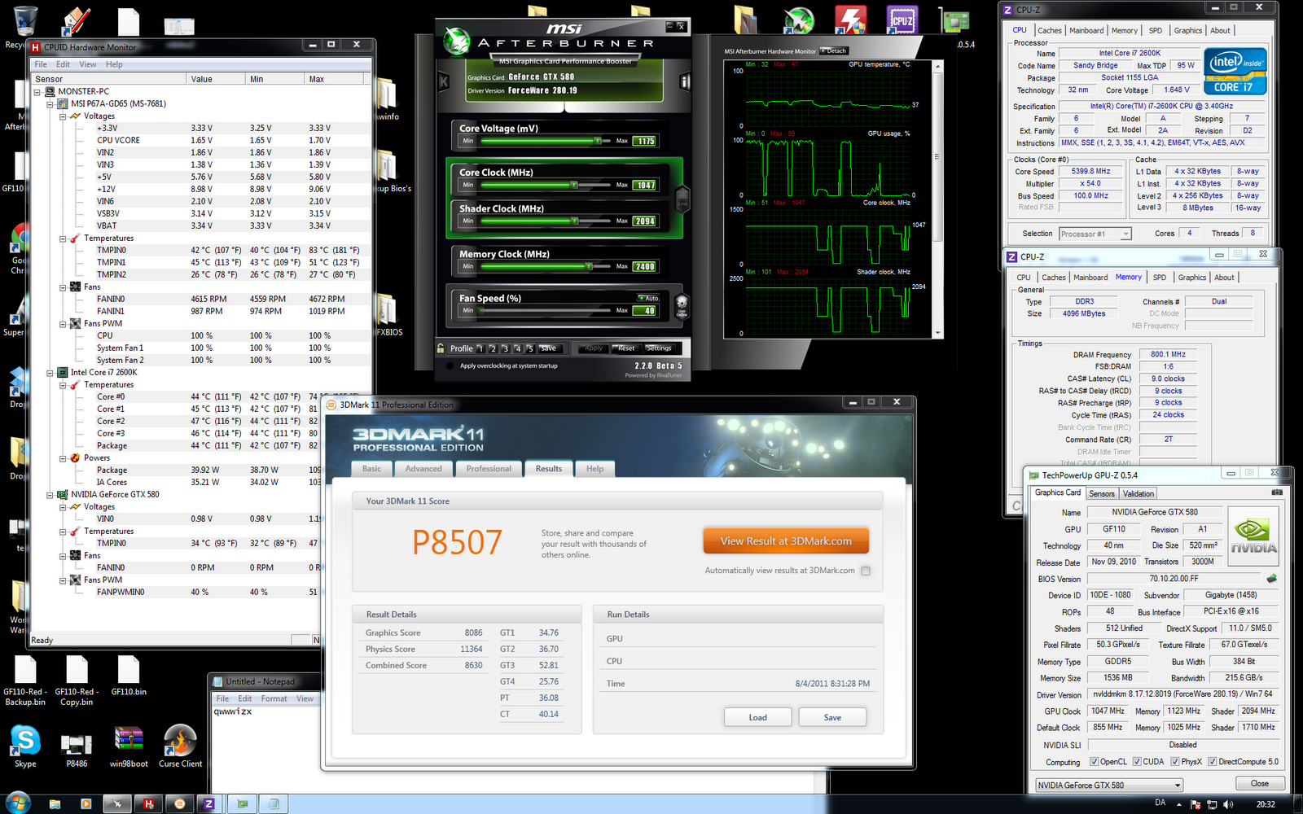Open the Skype desktop shortcut
This screenshot has width=1303, height=814.
point(25,746)
